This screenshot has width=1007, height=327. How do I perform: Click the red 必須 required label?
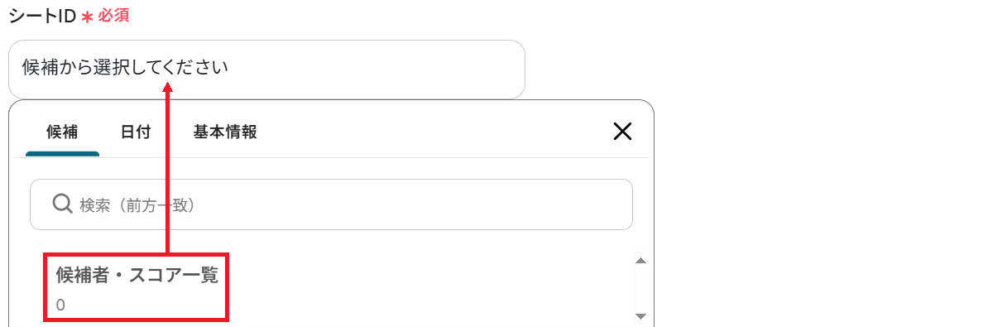pos(113,17)
